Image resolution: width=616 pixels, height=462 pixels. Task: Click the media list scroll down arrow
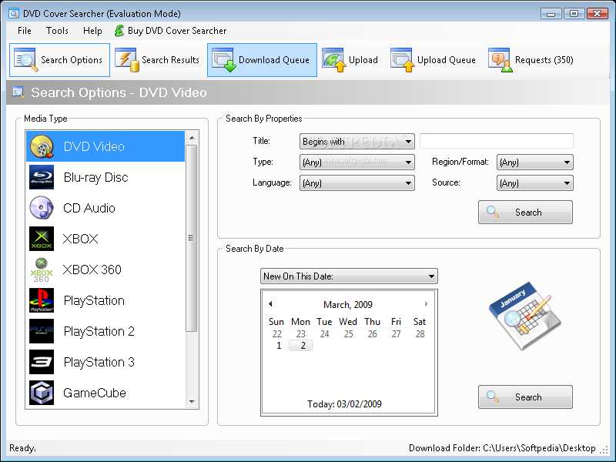tap(192, 401)
